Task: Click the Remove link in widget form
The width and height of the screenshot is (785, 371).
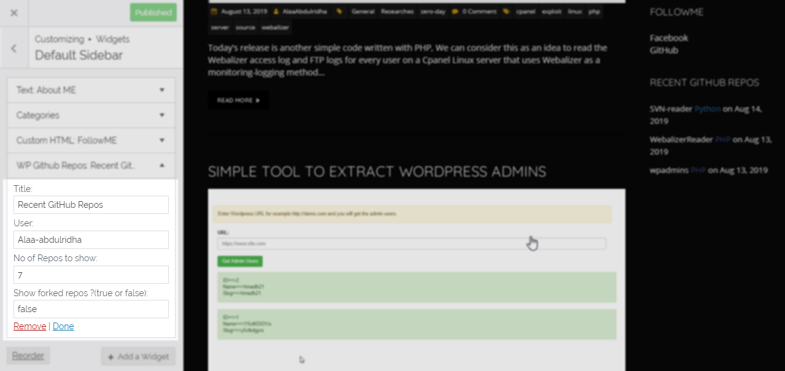Action: pos(29,326)
